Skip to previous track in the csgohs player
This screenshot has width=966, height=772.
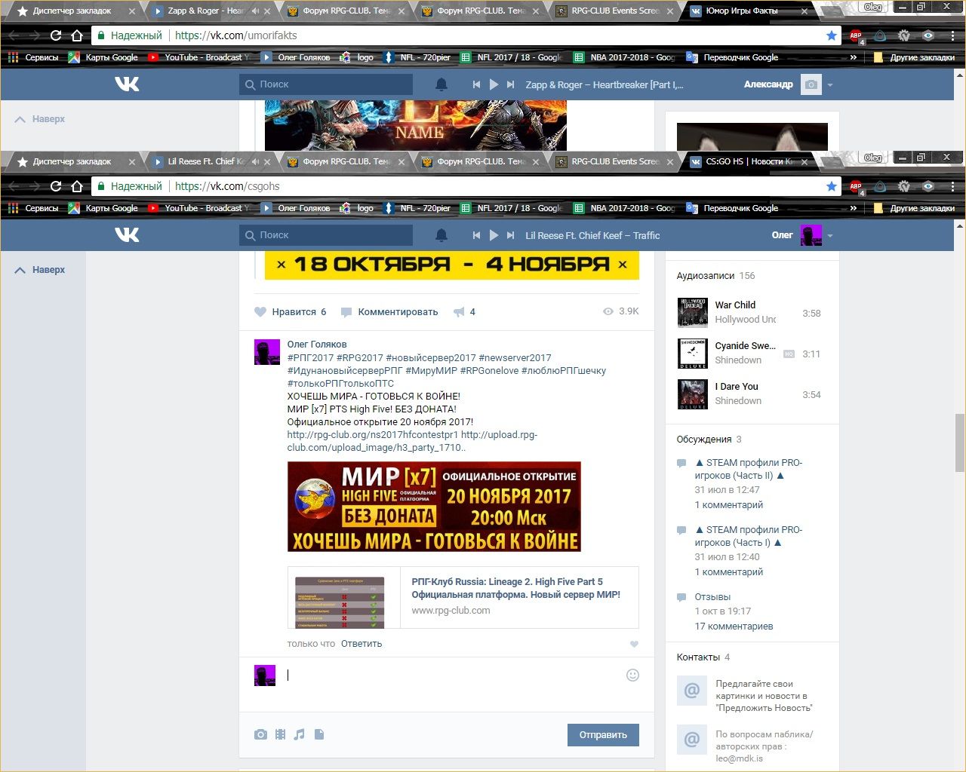click(x=476, y=235)
